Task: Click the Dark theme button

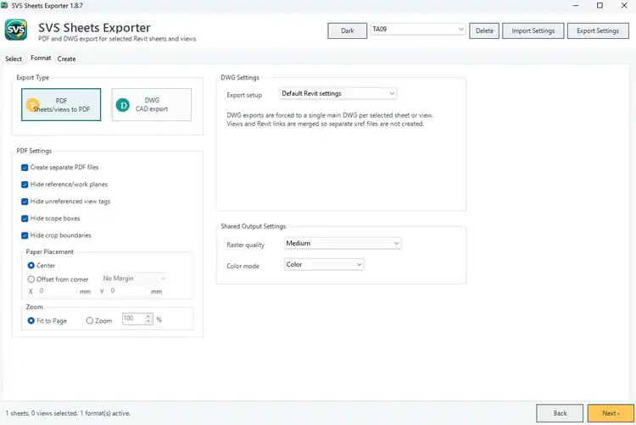Action: coord(347,30)
